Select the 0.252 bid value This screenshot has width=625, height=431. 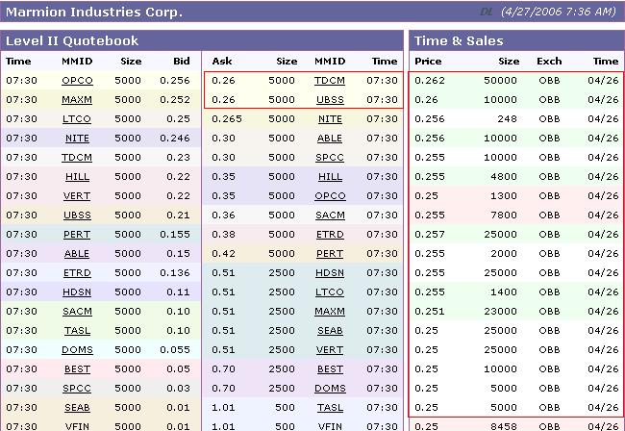point(175,100)
